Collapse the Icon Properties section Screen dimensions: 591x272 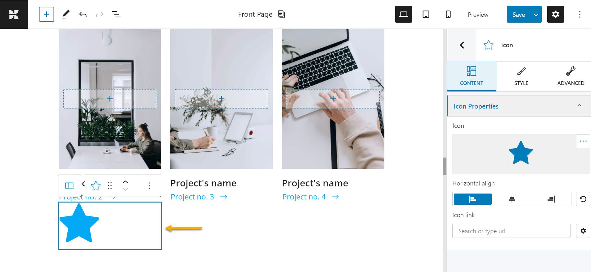pyautogui.click(x=579, y=106)
